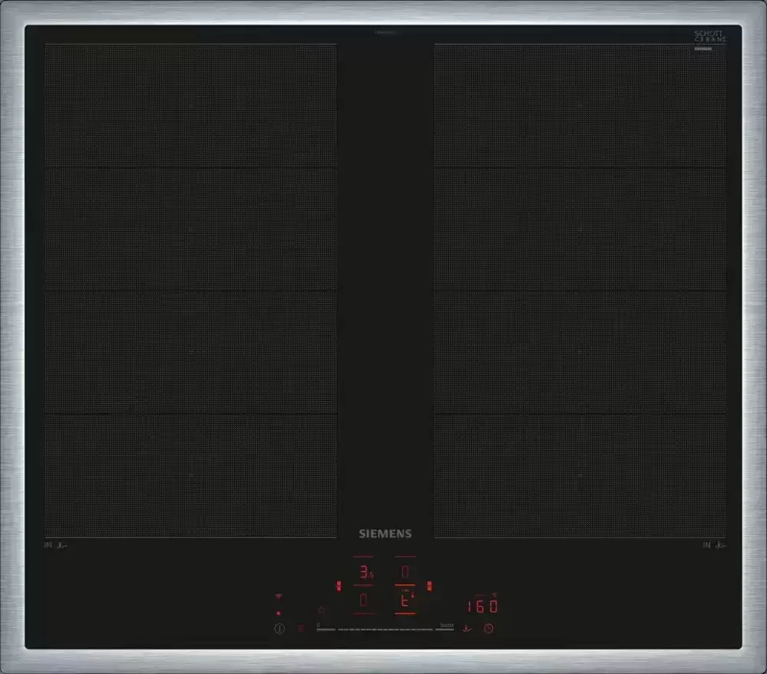
Task: Tap the wipe protection cleaning key
Action: [x=301, y=627]
